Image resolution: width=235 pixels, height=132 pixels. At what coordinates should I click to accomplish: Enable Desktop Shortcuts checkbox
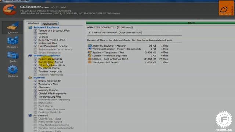36,112
